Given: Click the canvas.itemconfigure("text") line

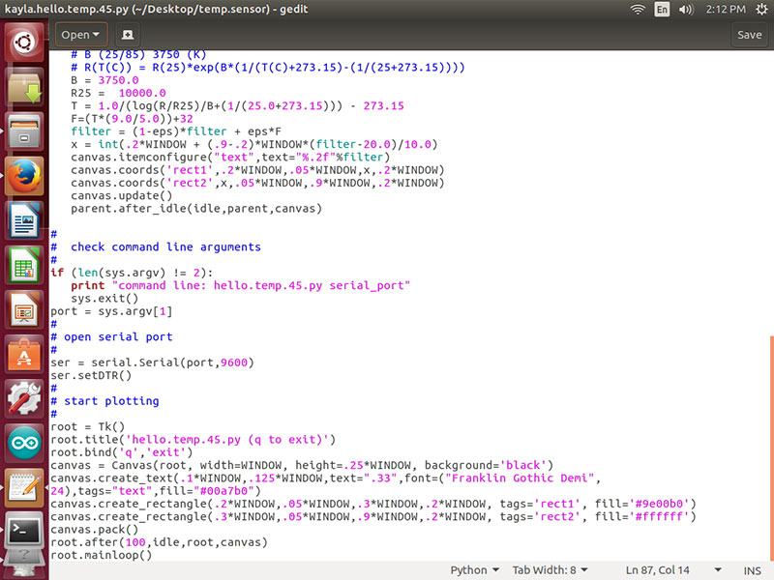Looking at the screenshot, I should 230,157.
